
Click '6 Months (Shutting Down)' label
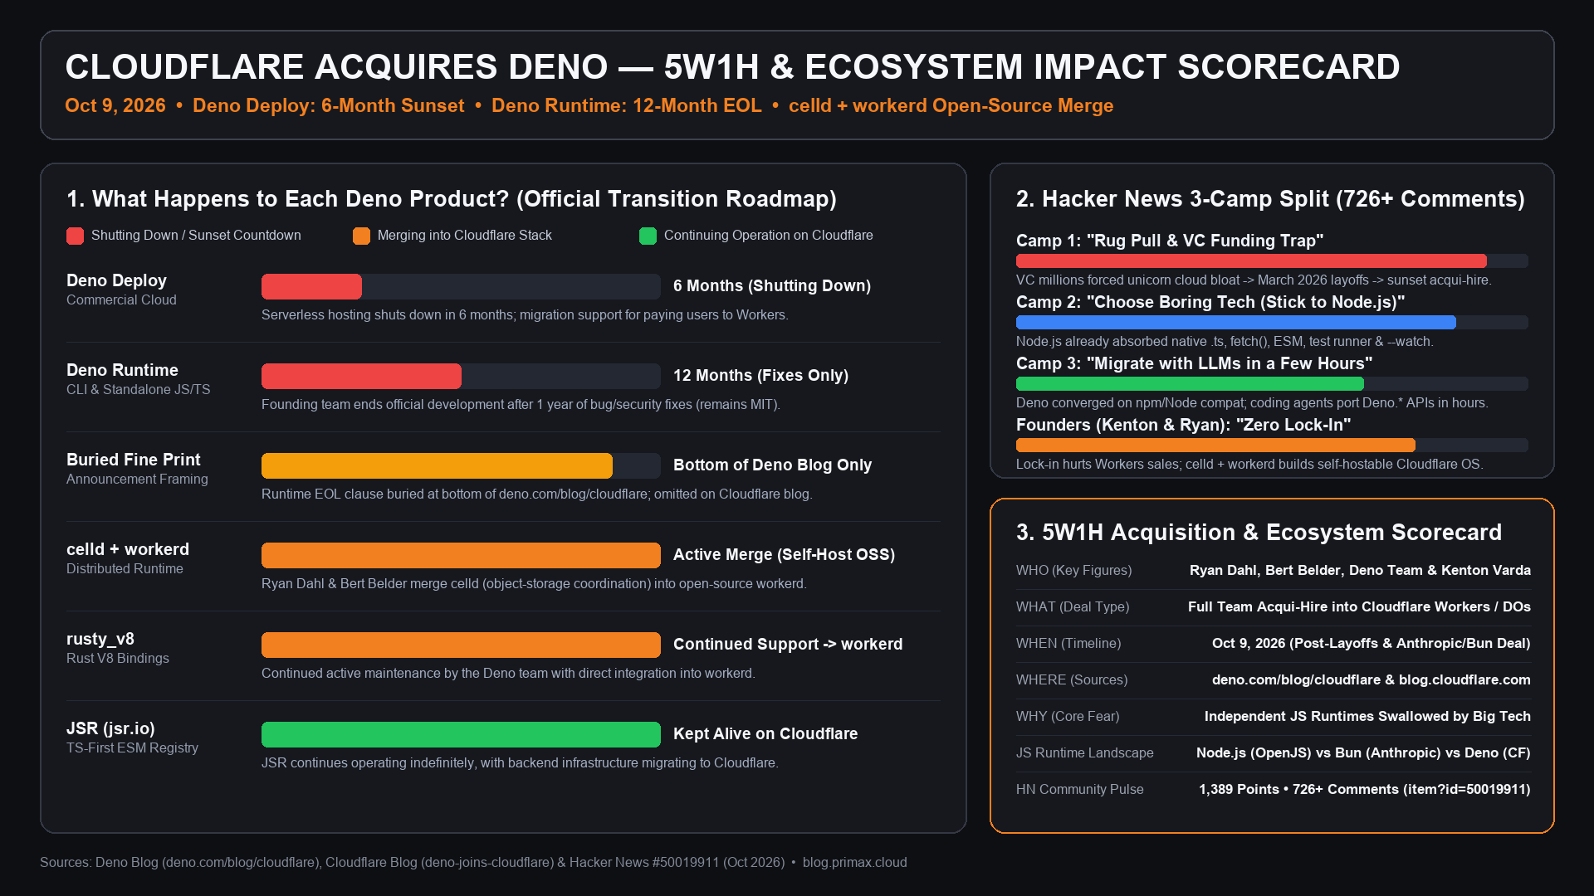pyautogui.click(x=772, y=286)
